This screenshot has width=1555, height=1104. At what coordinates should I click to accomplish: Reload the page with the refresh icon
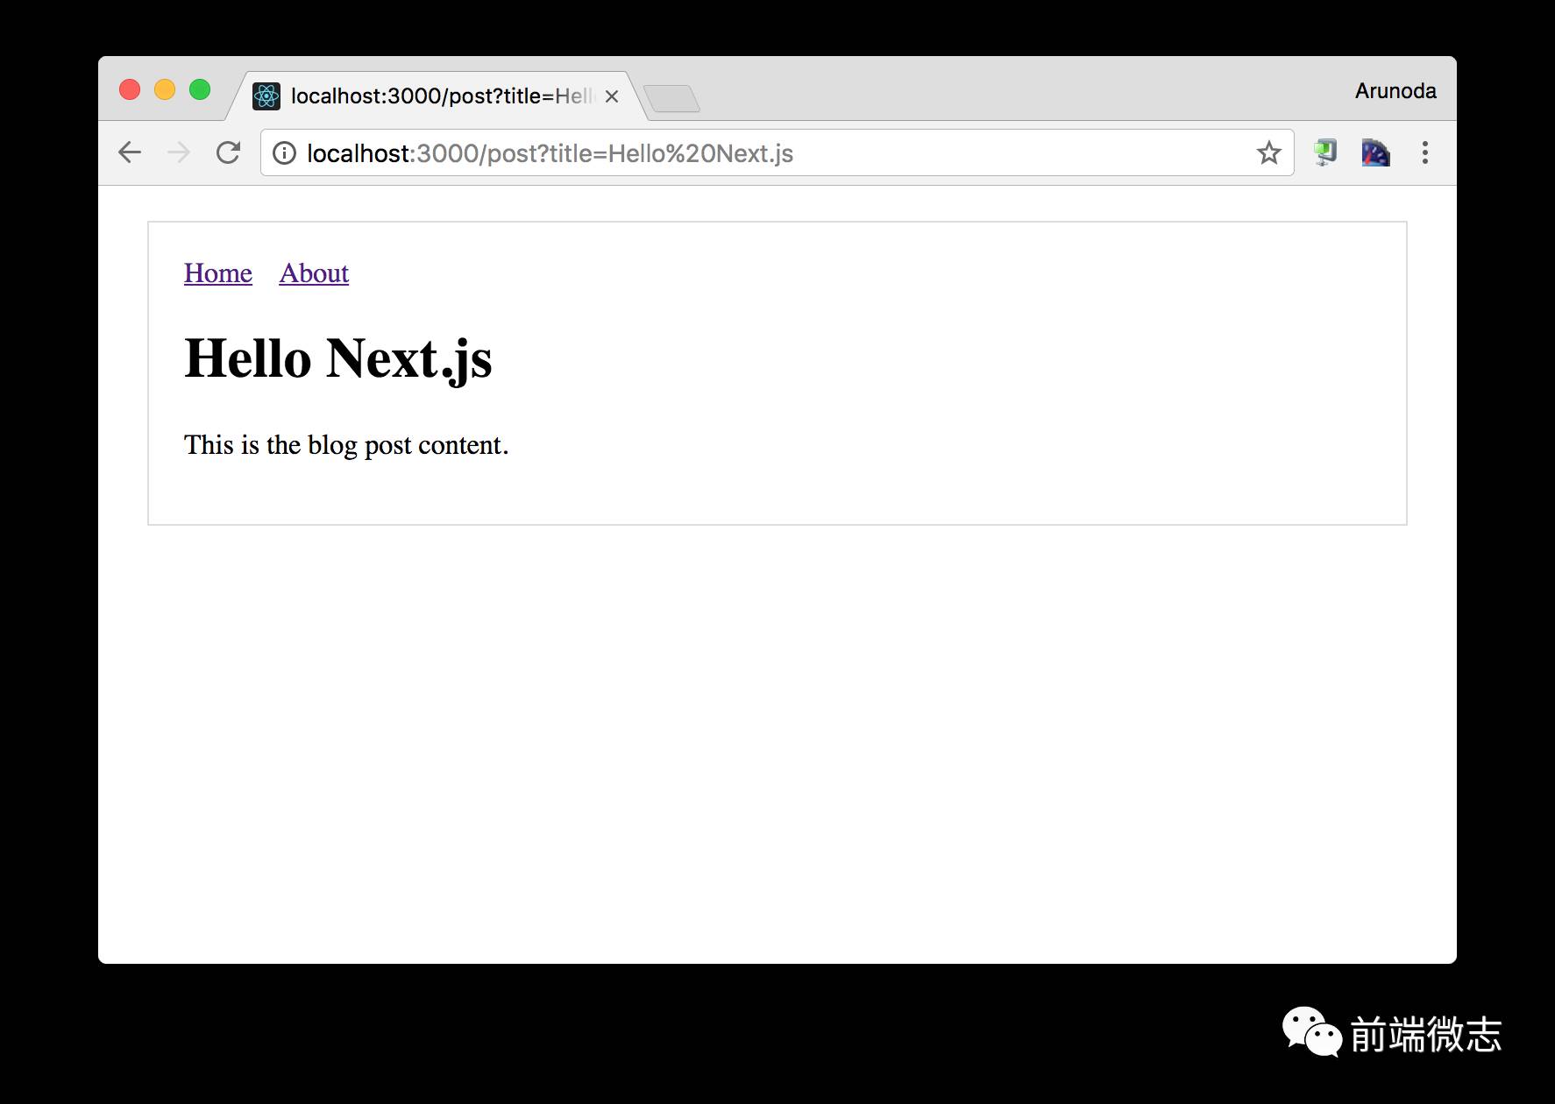pyautogui.click(x=228, y=152)
